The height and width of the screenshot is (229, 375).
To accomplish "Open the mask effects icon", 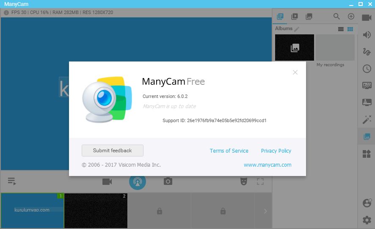I will pos(243,182).
